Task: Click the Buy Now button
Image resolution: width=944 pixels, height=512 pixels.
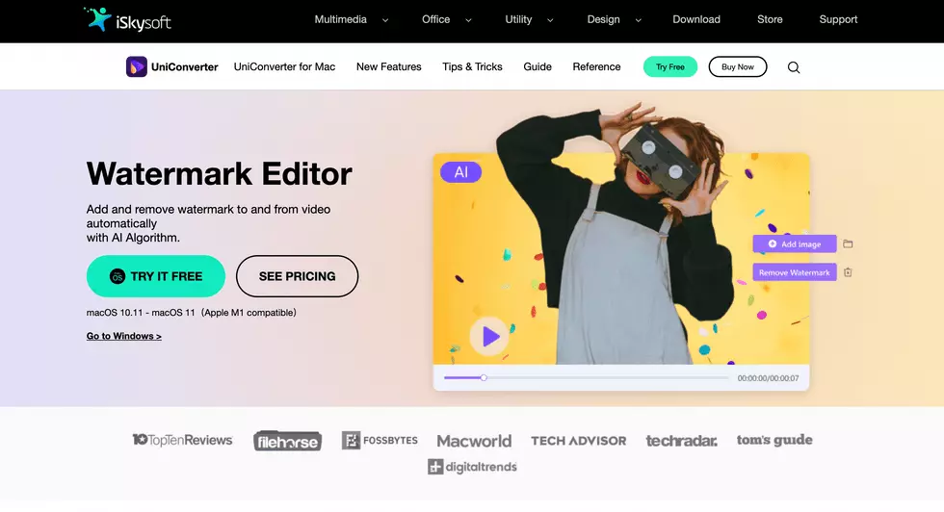Action: 738,66
